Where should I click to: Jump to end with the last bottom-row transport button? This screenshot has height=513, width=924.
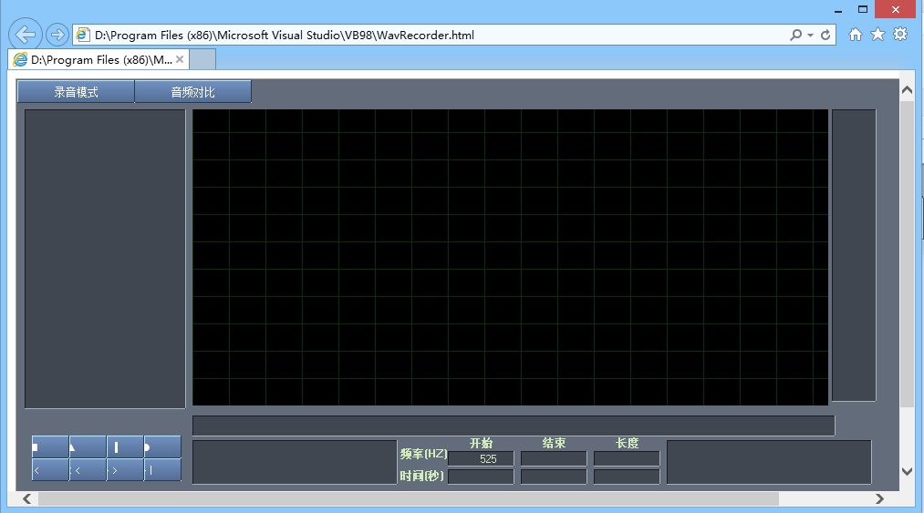click(162, 470)
